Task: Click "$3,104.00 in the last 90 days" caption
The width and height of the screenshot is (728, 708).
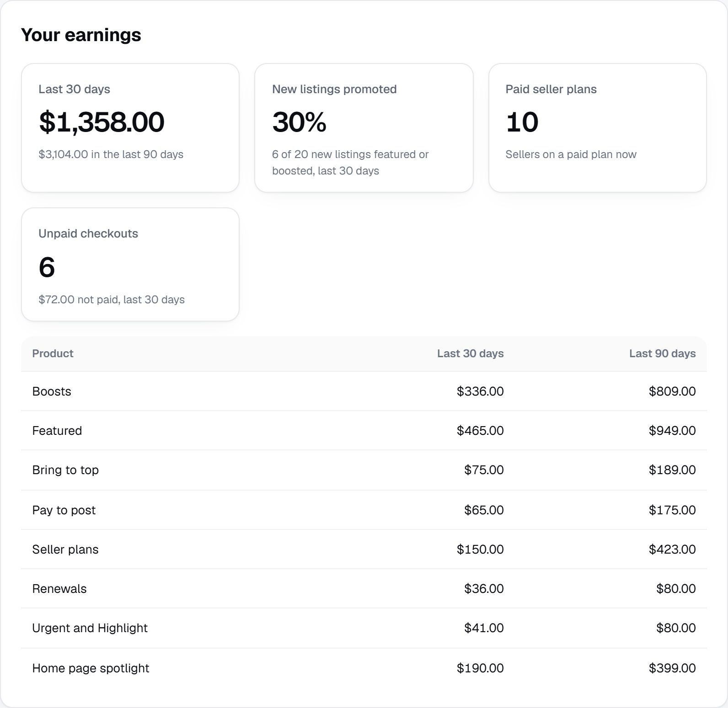Action: click(111, 154)
